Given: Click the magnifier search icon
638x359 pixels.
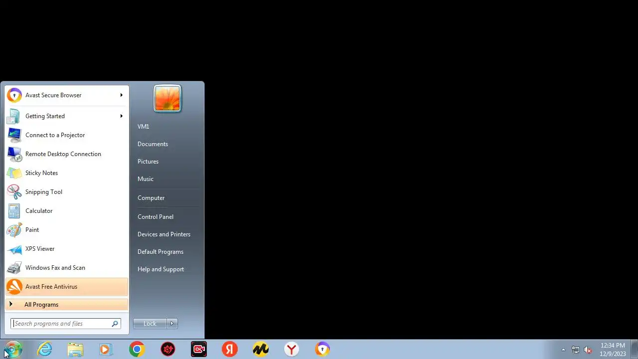Looking at the screenshot, I should click(x=115, y=324).
